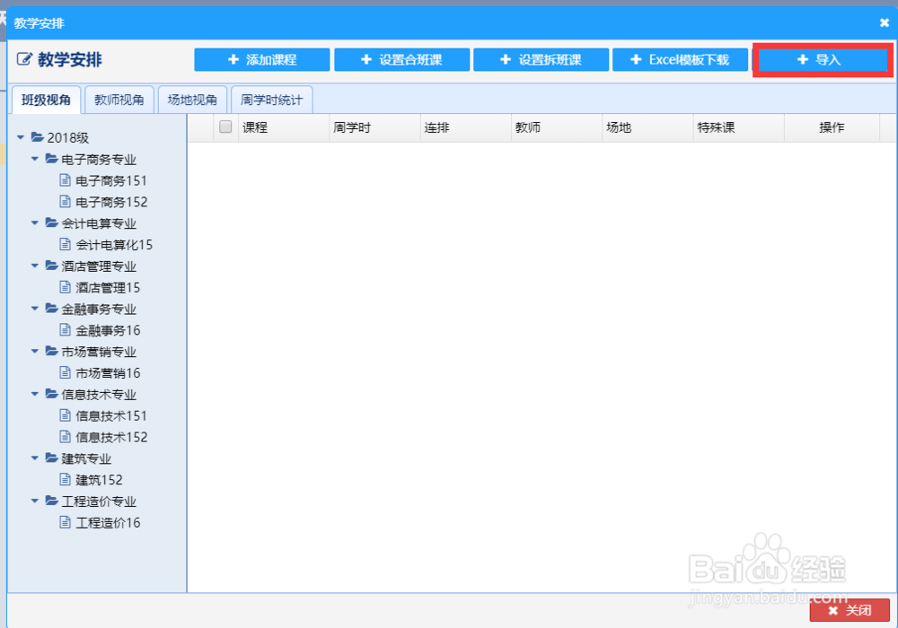Collapse the 2018级 tree node
The width and height of the screenshot is (898, 628).
pos(20,137)
